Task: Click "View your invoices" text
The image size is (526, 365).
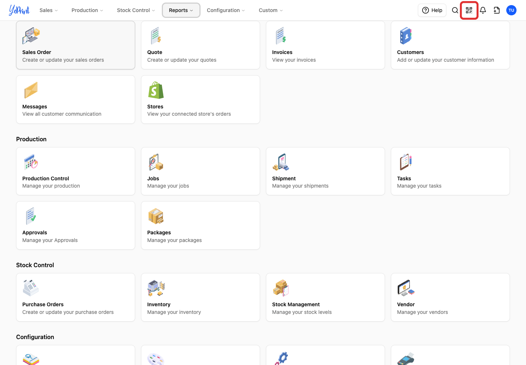Action: coord(294,60)
